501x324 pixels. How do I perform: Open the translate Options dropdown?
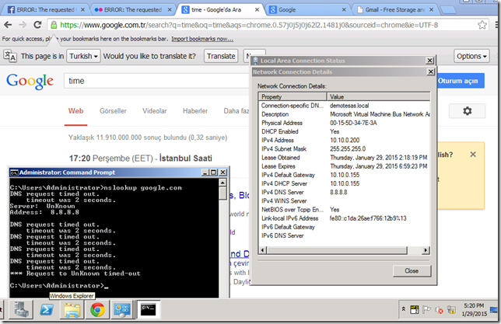[471, 56]
